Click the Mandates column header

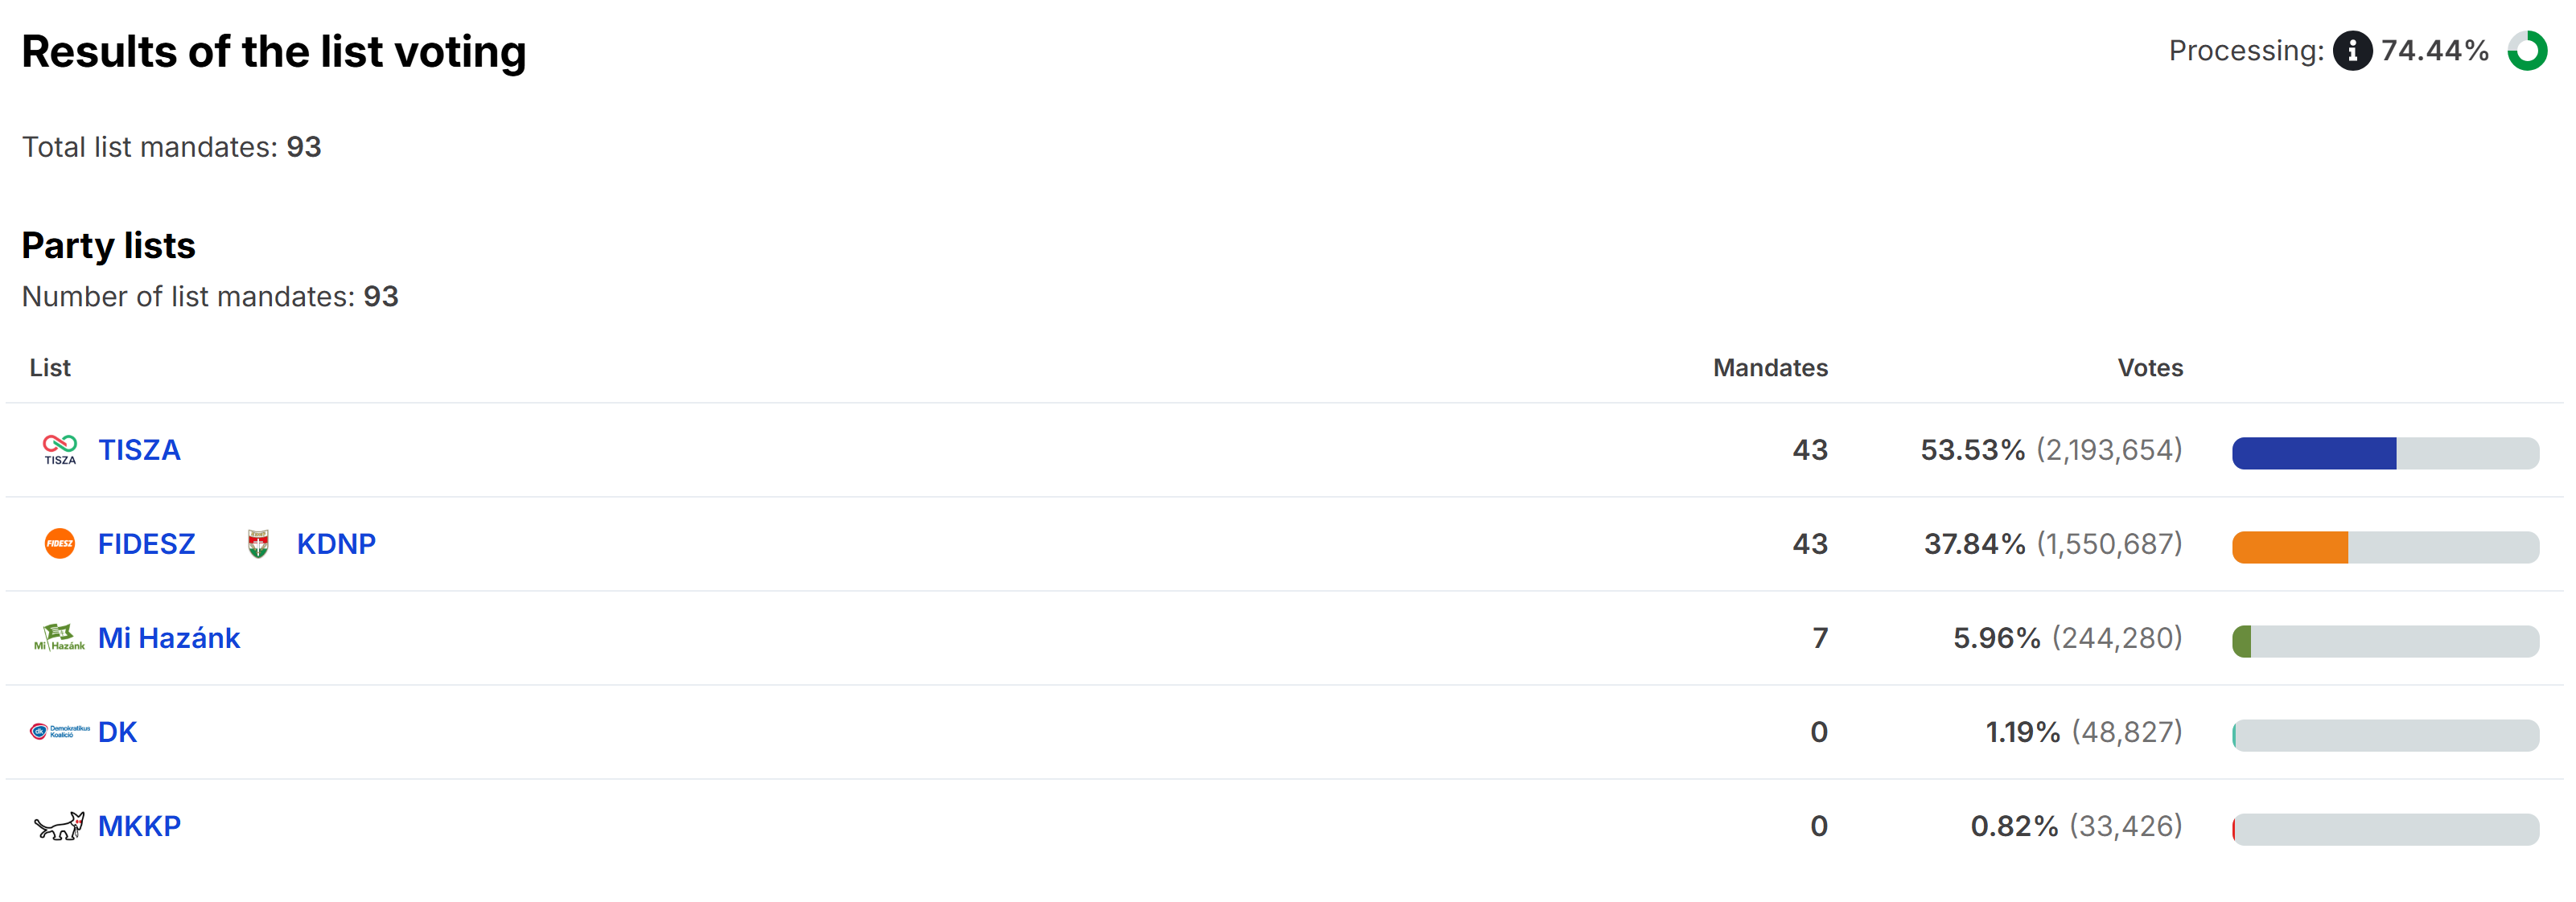(x=1769, y=367)
